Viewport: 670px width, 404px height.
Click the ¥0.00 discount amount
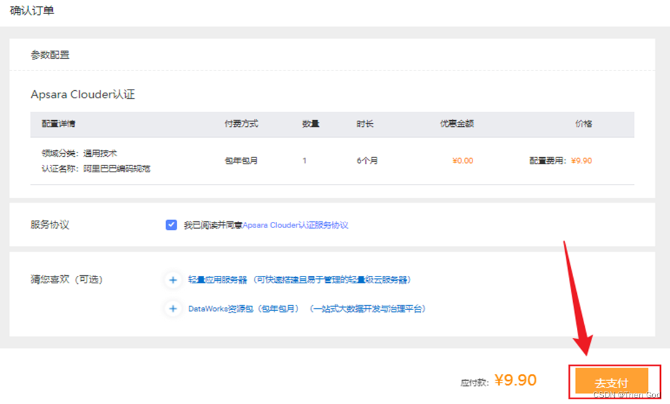pyautogui.click(x=463, y=161)
